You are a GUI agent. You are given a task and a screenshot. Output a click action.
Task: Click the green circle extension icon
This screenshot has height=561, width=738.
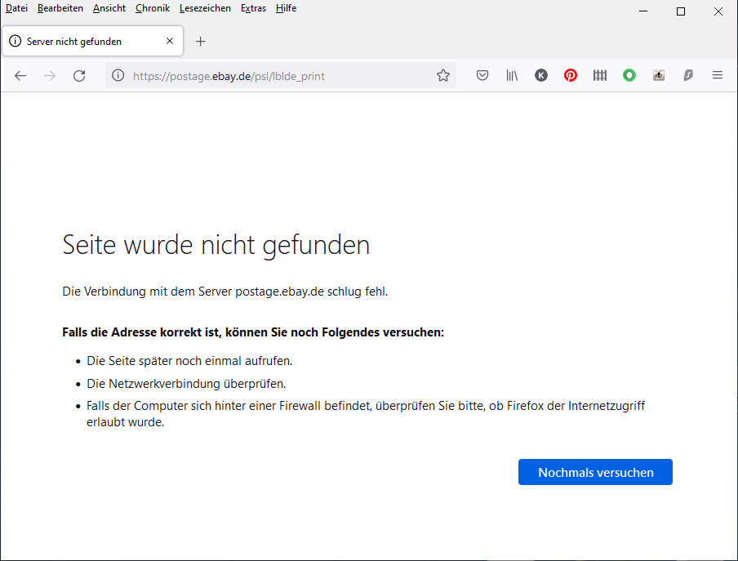tap(629, 76)
